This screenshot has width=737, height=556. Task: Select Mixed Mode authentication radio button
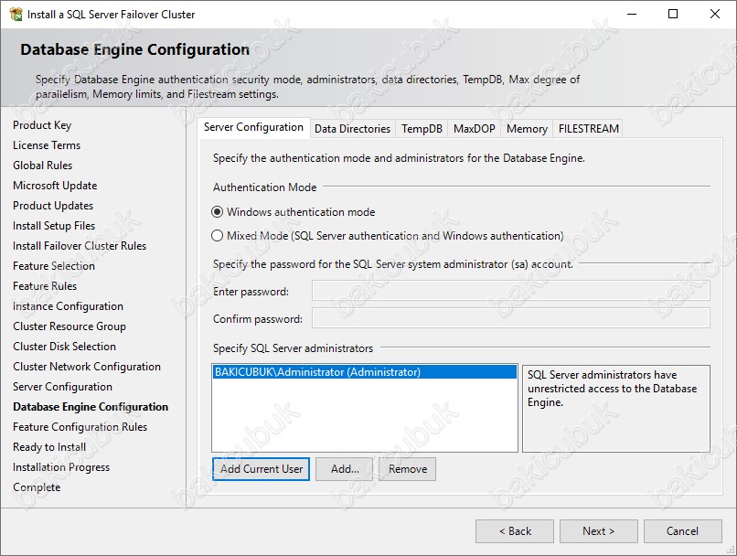217,235
